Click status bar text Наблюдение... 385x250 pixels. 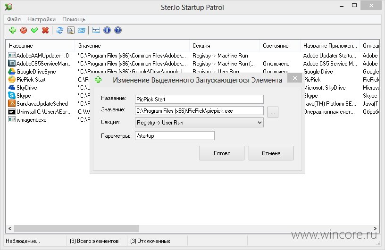tap(23, 241)
